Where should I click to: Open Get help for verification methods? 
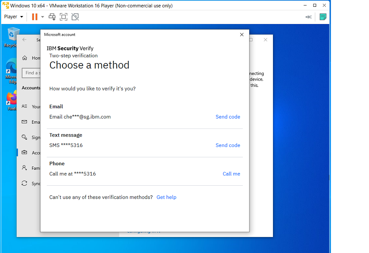[166, 197]
